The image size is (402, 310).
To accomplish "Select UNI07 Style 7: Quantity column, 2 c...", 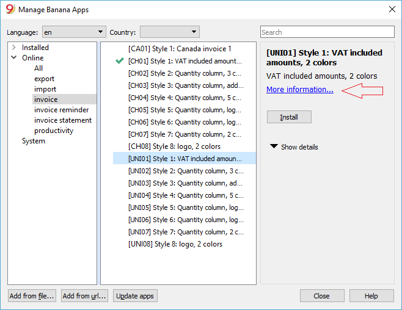I will [x=186, y=232].
